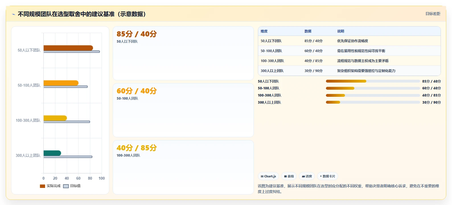Click the 数据卡片 tag

click(328, 176)
